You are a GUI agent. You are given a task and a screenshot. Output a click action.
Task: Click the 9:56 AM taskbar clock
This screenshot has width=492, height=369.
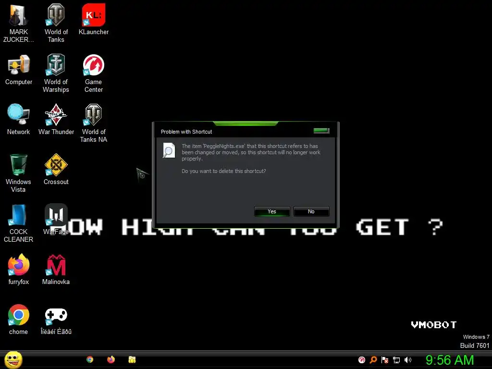pyautogui.click(x=450, y=360)
